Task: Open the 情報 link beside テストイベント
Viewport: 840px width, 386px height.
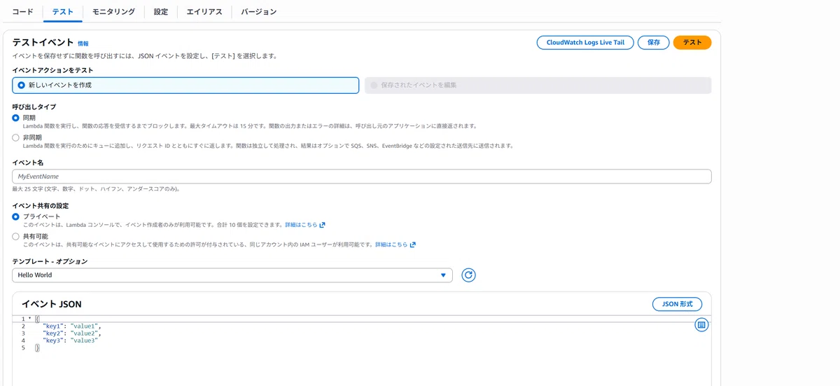Action: 83,43
